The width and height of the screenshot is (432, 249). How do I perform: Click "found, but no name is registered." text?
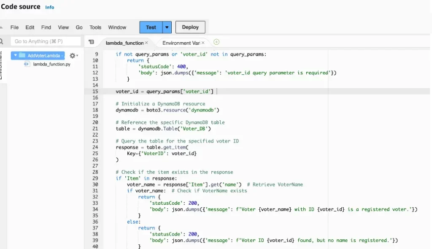click(344, 240)
